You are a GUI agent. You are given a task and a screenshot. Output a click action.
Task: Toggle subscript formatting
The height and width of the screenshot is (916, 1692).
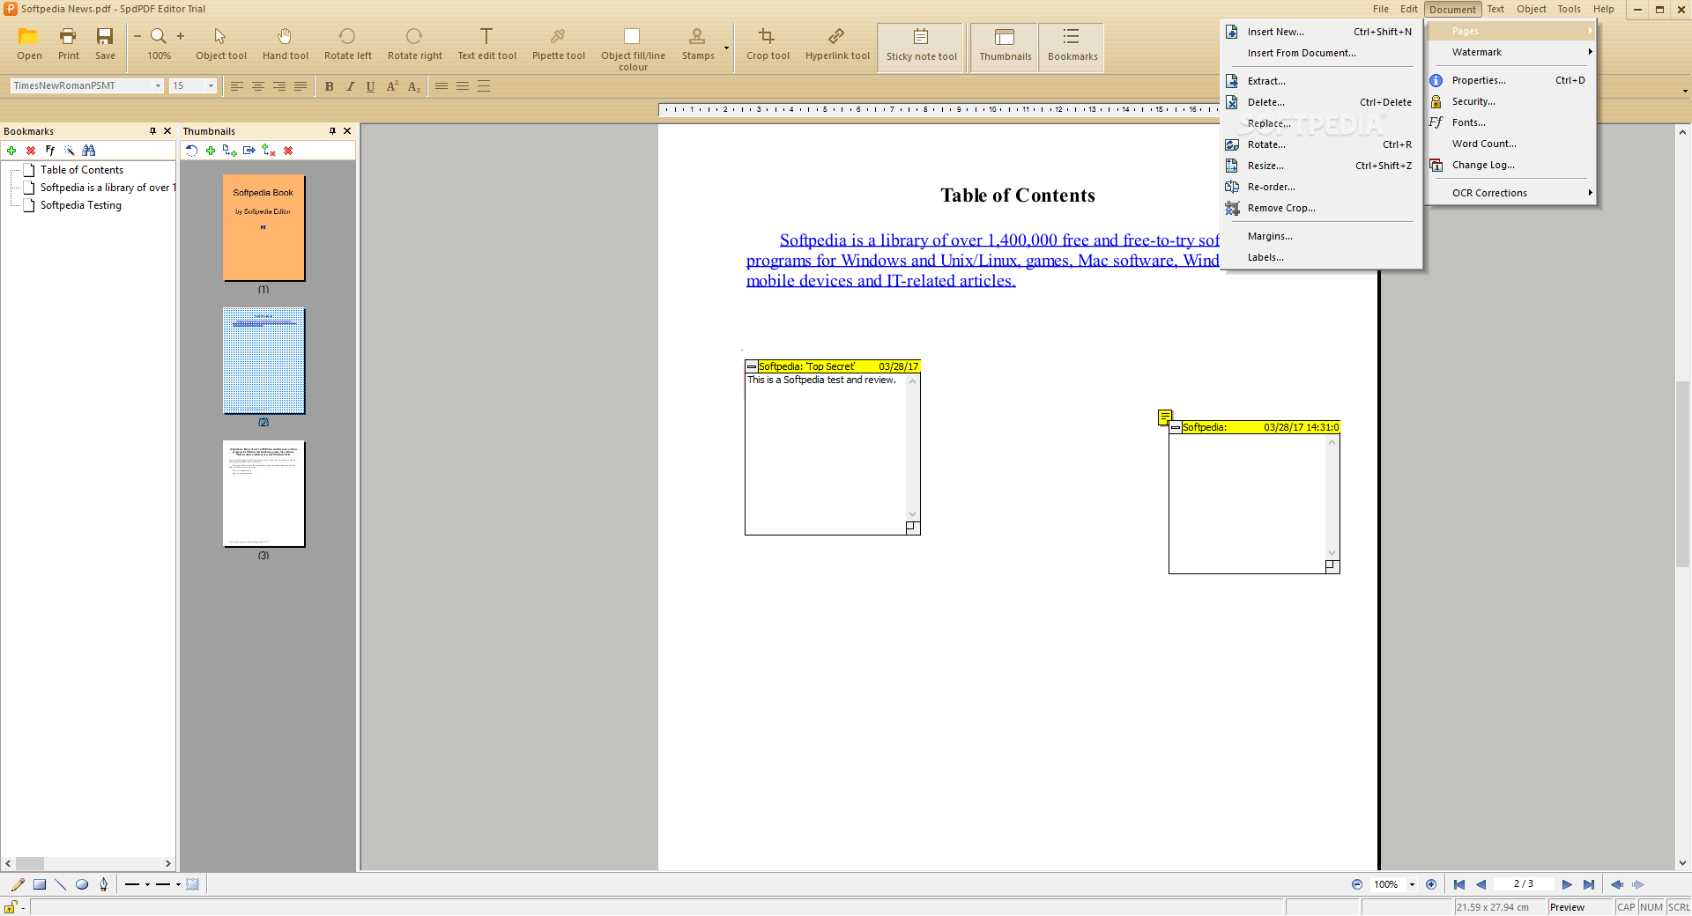click(413, 86)
